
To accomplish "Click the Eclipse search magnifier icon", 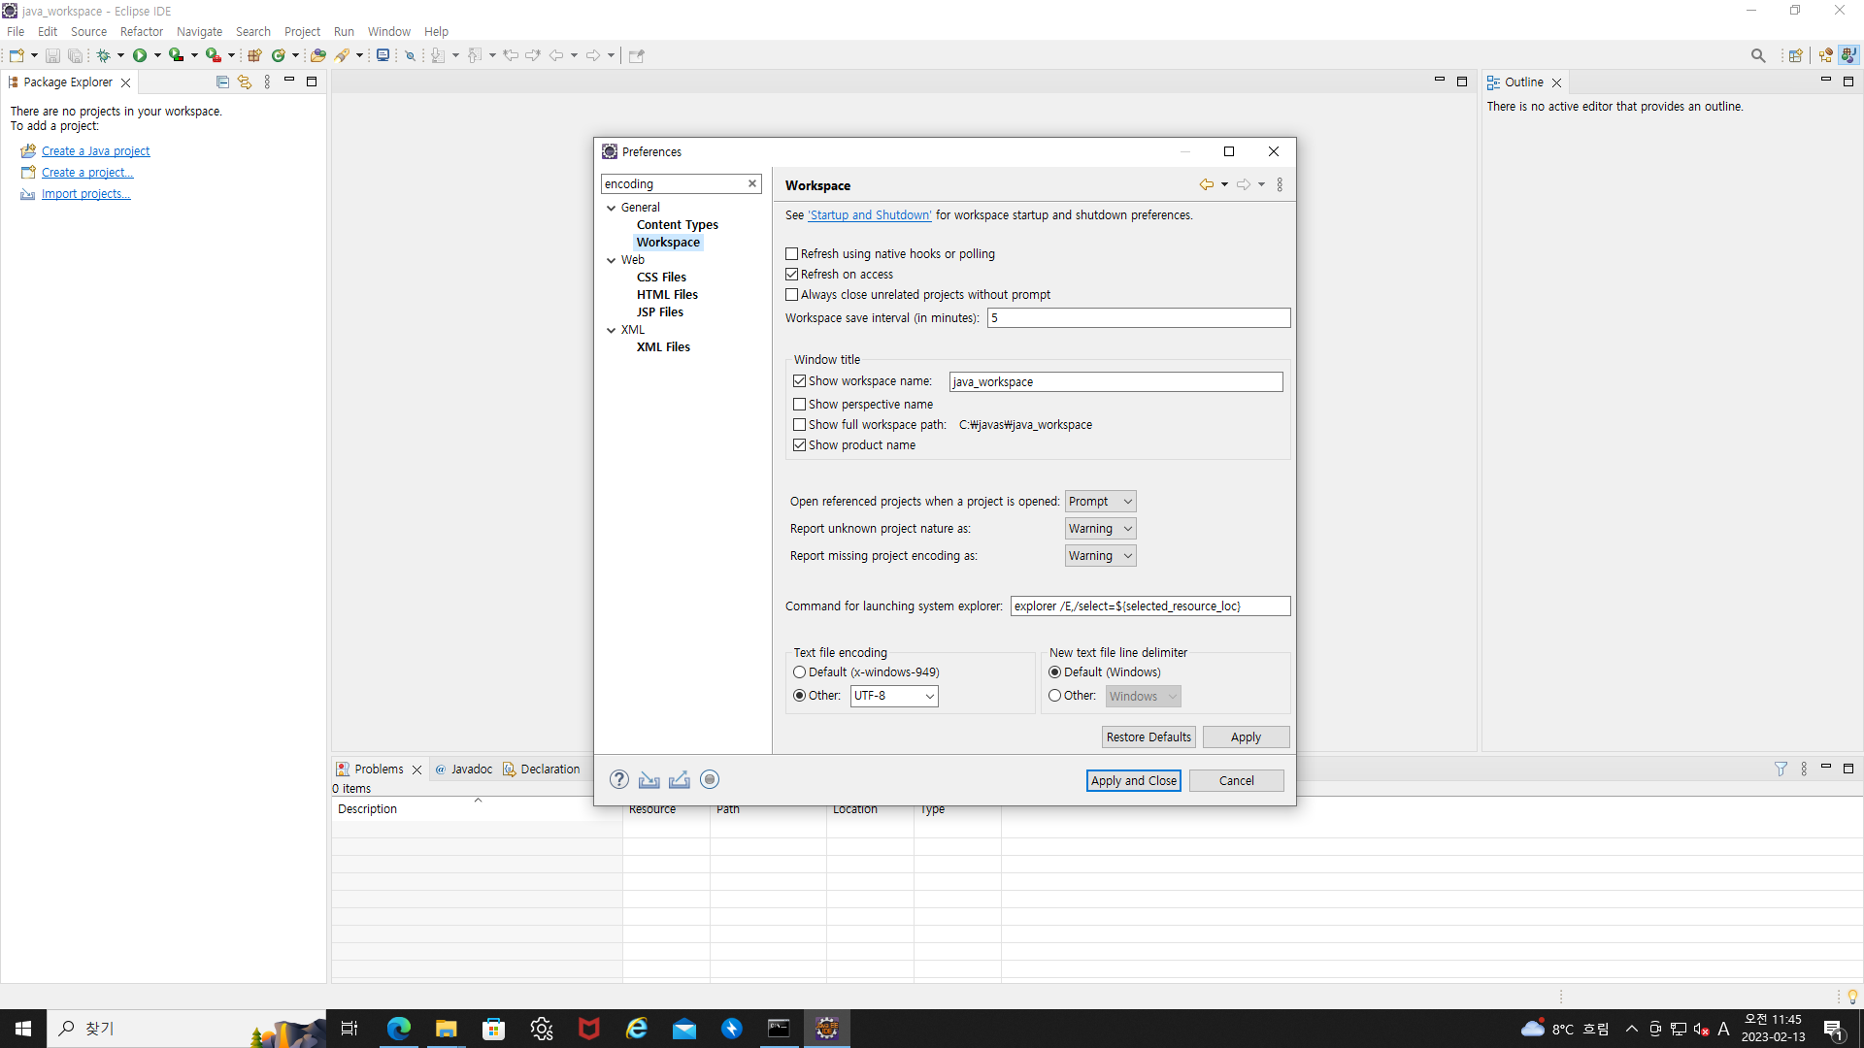I will click(1758, 55).
